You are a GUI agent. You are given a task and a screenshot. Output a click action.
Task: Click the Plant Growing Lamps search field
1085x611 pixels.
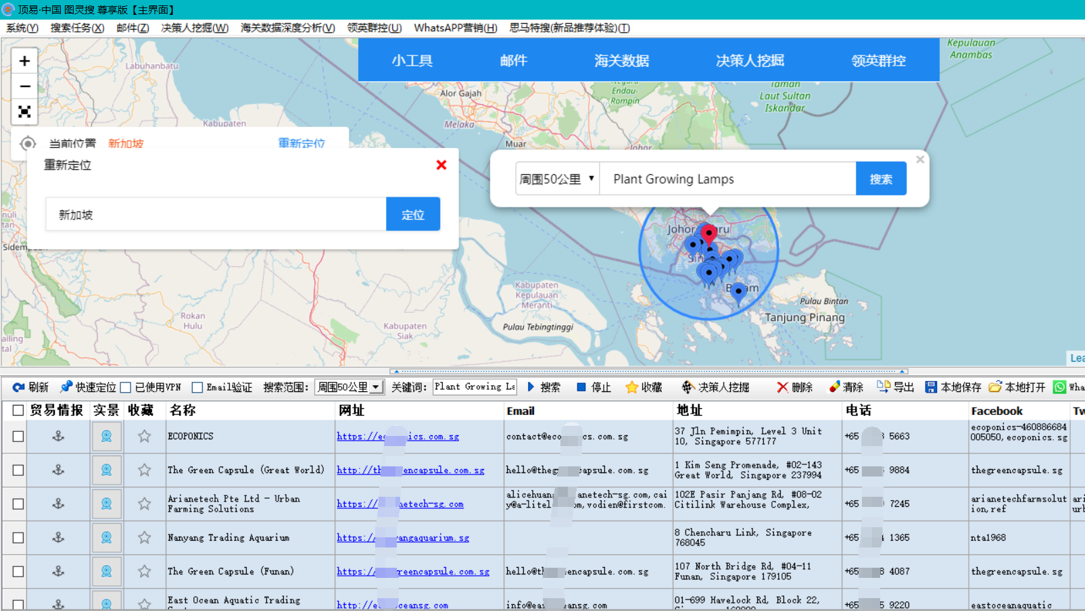727,179
